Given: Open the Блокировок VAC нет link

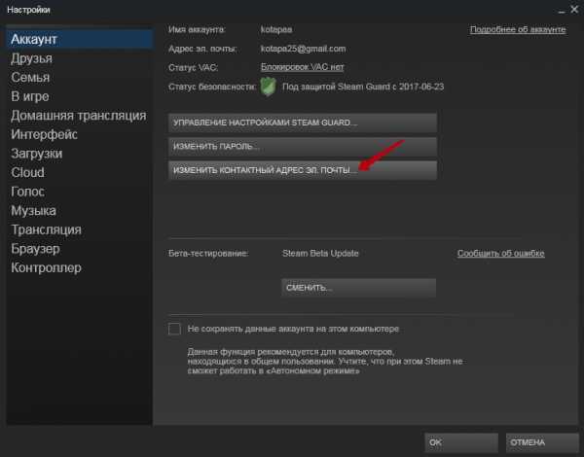Looking at the screenshot, I should pyautogui.click(x=302, y=67).
